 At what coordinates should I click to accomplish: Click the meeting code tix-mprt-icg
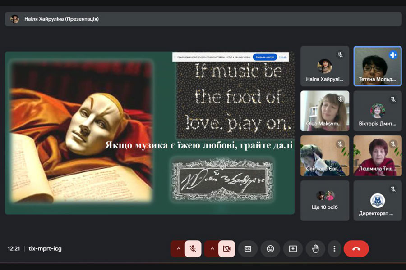coord(45,248)
